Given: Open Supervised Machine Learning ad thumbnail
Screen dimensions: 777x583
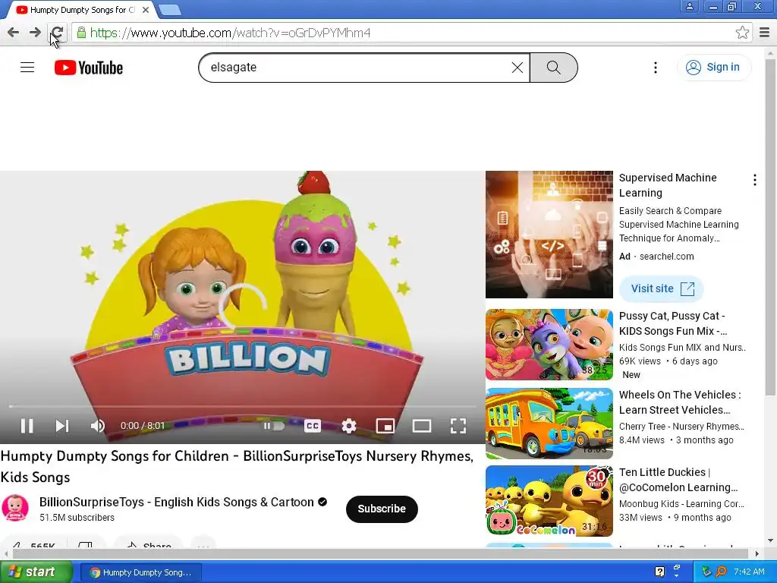Looking at the screenshot, I should [x=549, y=235].
